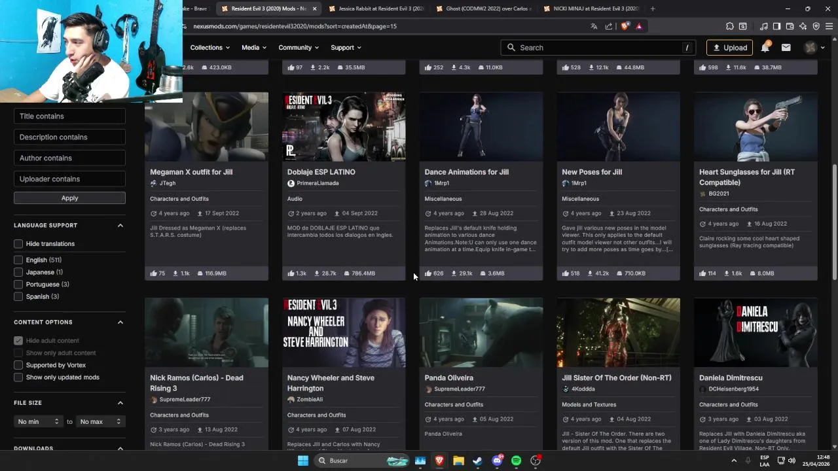838x471 pixels.
Task: Collapse the File Size section
Action: pyautogui.click(x=120, y=403)
